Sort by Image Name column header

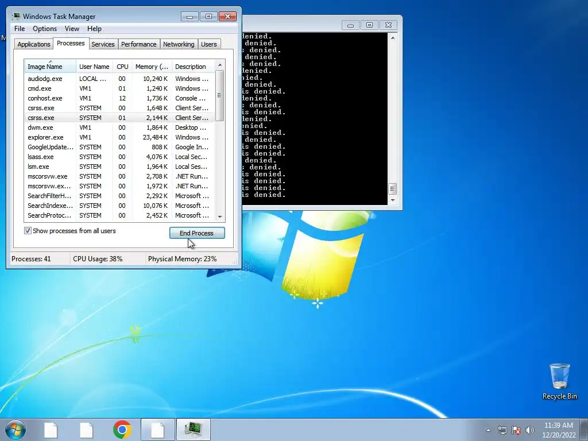[x=51, y=67]
